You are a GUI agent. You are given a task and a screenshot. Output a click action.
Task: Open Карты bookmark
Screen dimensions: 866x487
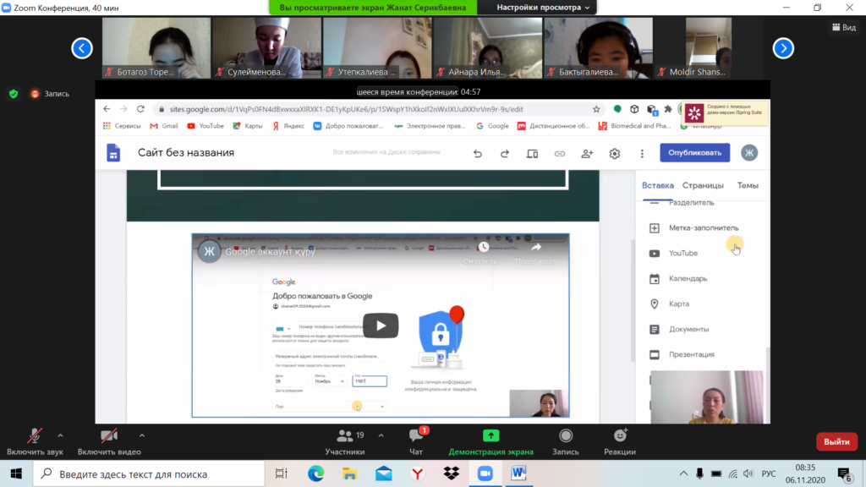pos(248,126)
